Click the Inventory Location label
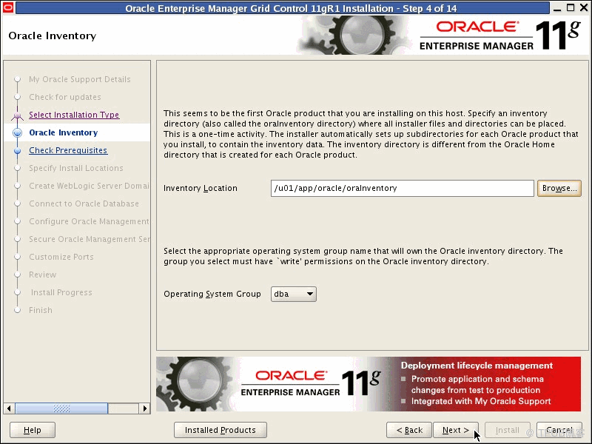Viewport: 592px width, 444px height. (201, 188)
